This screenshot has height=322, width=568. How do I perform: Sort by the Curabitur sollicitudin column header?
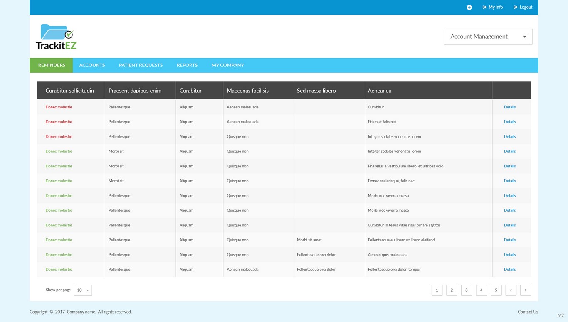point(69,91)
